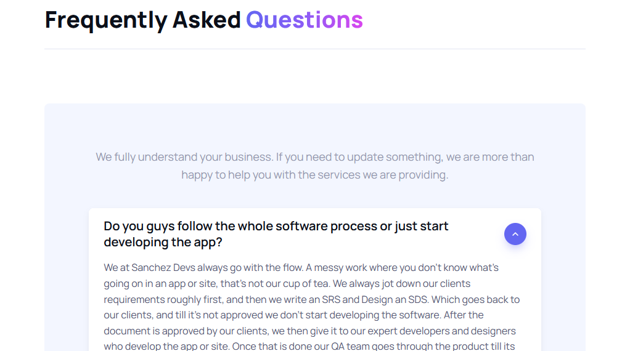Image resolution: width=630 pixels, height=351 pixels.
Task: Click "developing the app?" in the question title
Action: click(163, 243)
